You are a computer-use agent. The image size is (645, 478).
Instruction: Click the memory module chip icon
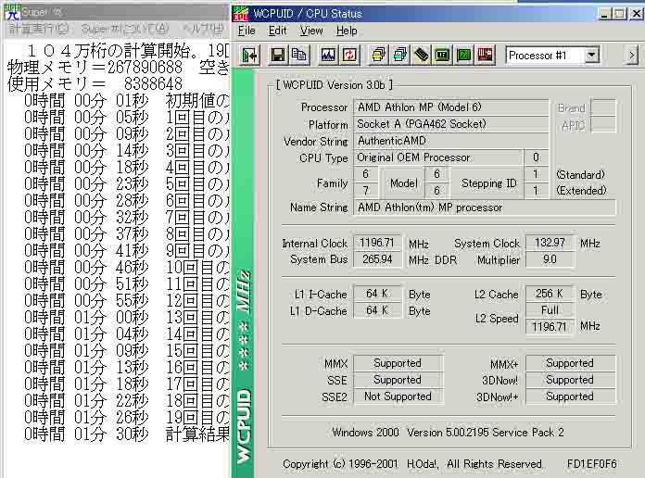click(422, 56)
